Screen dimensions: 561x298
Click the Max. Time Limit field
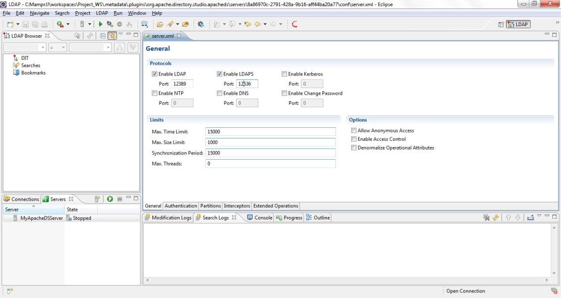[270, 131]
